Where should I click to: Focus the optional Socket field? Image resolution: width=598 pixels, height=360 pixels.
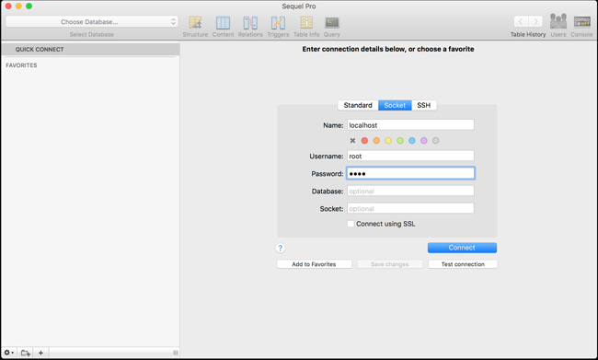click(410, 208)
